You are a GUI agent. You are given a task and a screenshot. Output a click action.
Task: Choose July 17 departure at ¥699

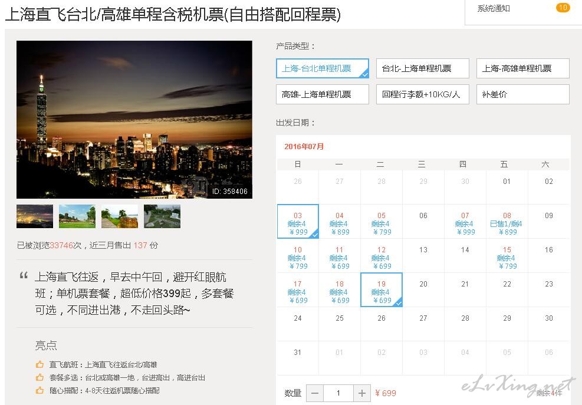point(298,289)
